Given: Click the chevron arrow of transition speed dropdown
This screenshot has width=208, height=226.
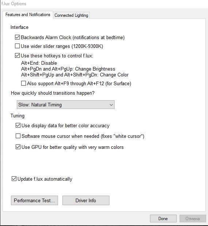Looking at the screenshot, I should (x=111, y=105).
